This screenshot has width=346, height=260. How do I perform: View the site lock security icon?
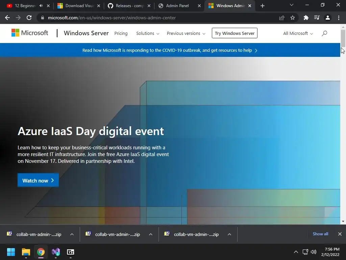43,18
